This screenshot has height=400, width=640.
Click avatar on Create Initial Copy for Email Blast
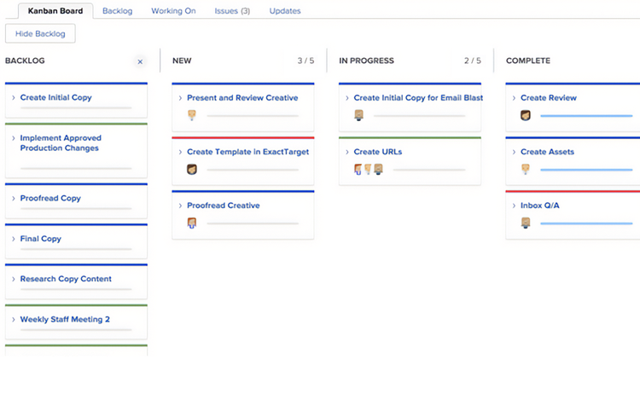(359, 115)
